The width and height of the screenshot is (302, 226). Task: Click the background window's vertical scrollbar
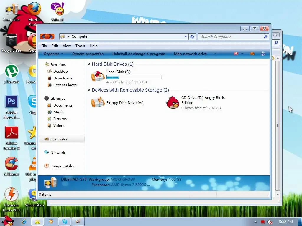click(278, 125)
